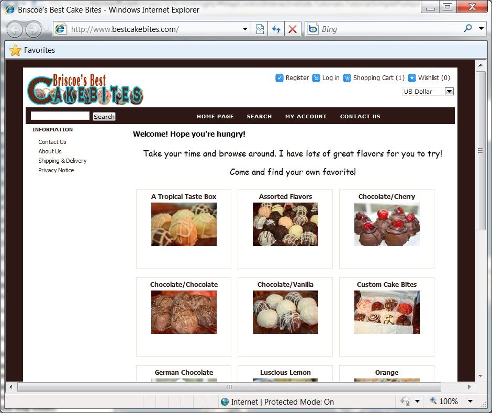
Task: Click the Shopping Cart icon
Action: (x=346, y=78)
